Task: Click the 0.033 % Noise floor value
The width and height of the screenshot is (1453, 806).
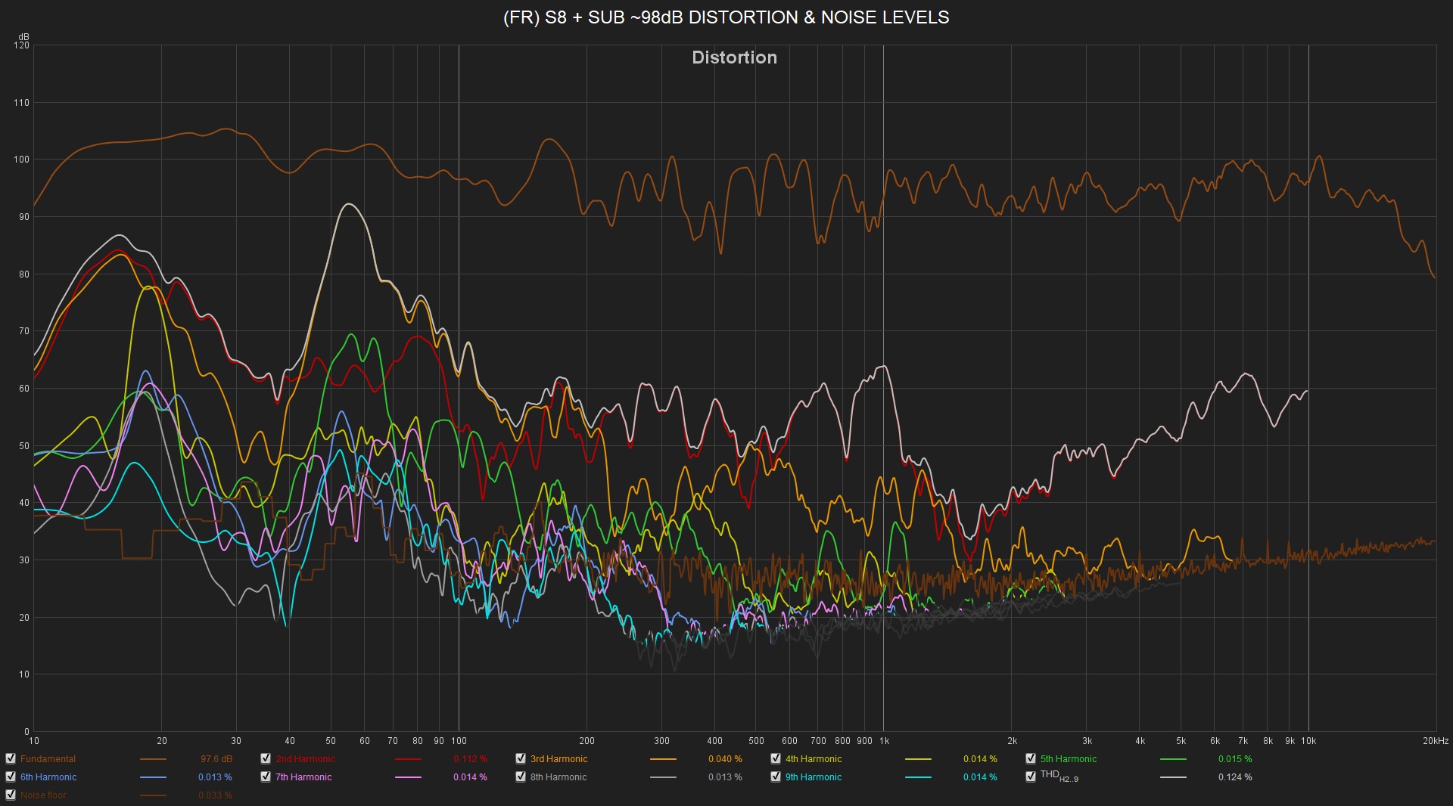Action: [x=215, y=795]
